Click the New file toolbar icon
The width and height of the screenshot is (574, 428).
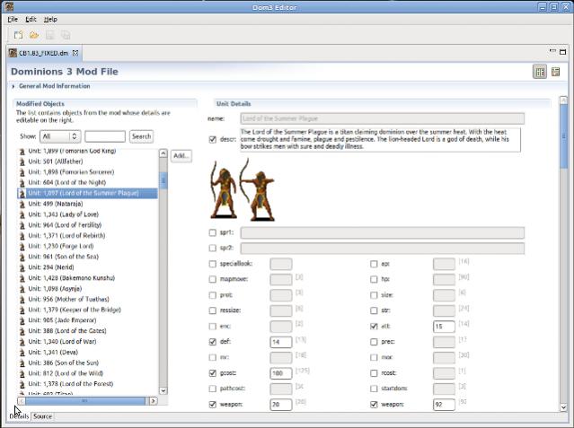tap(18, 35)
